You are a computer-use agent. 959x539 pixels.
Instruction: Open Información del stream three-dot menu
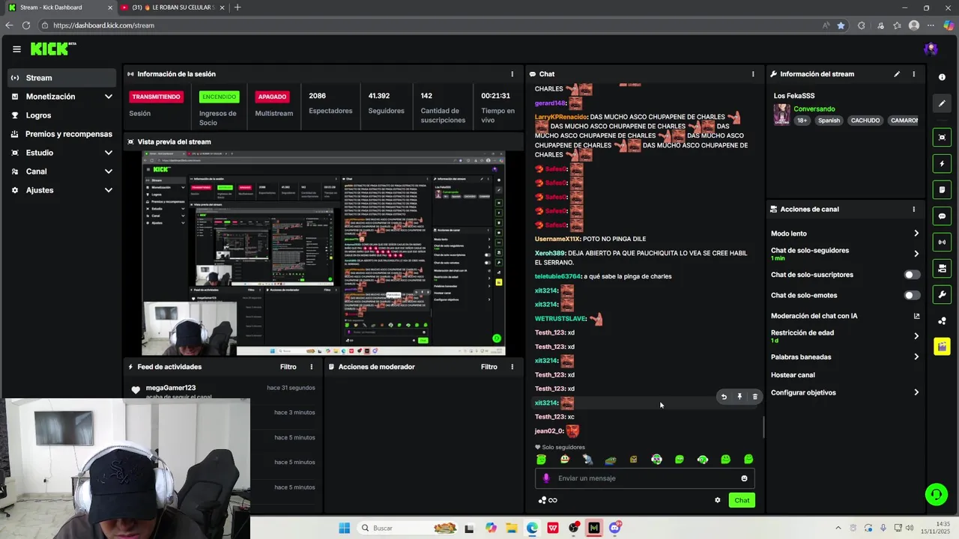(913, 74)
